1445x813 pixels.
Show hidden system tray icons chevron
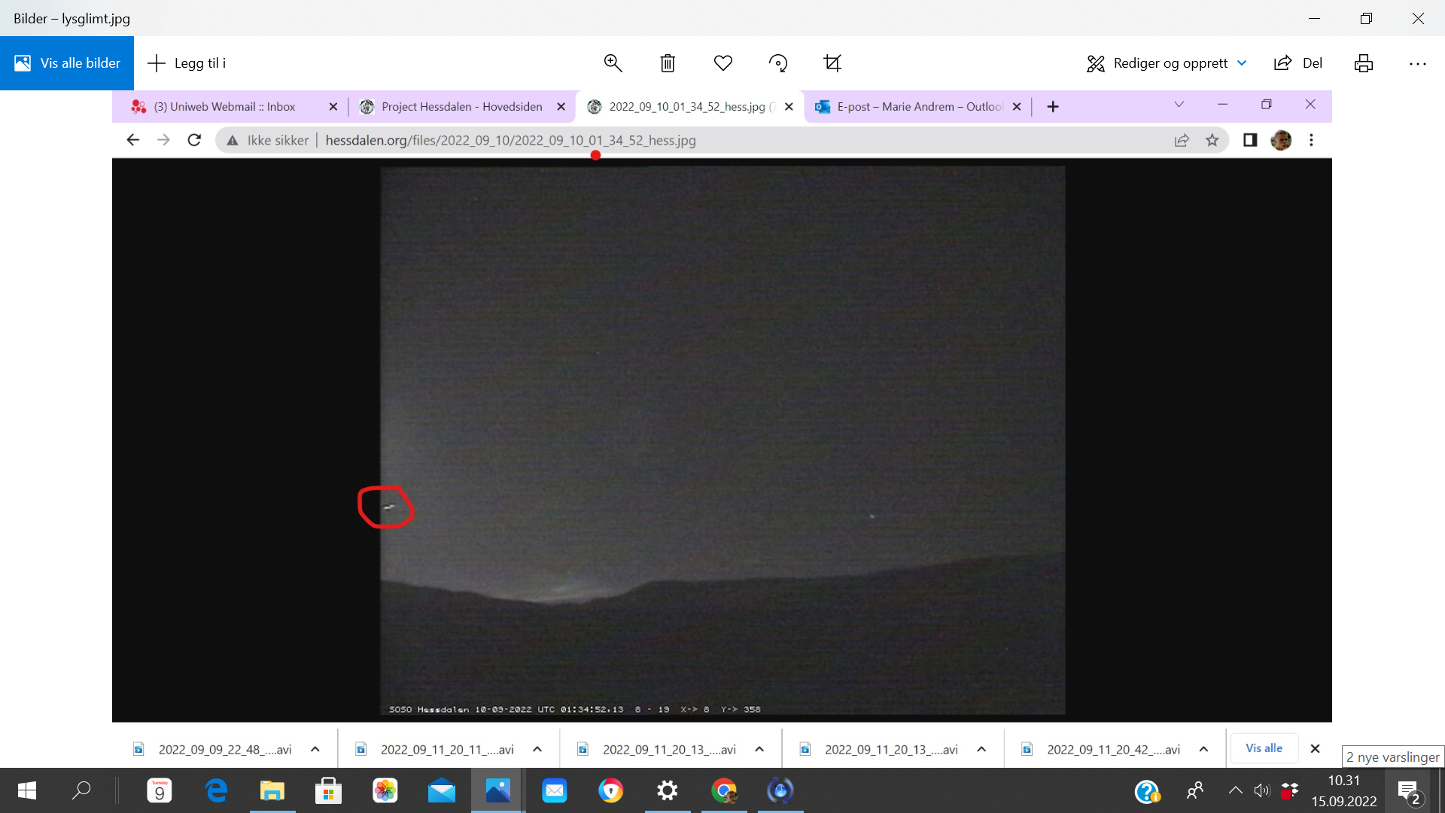click(x=1235, y=790)
